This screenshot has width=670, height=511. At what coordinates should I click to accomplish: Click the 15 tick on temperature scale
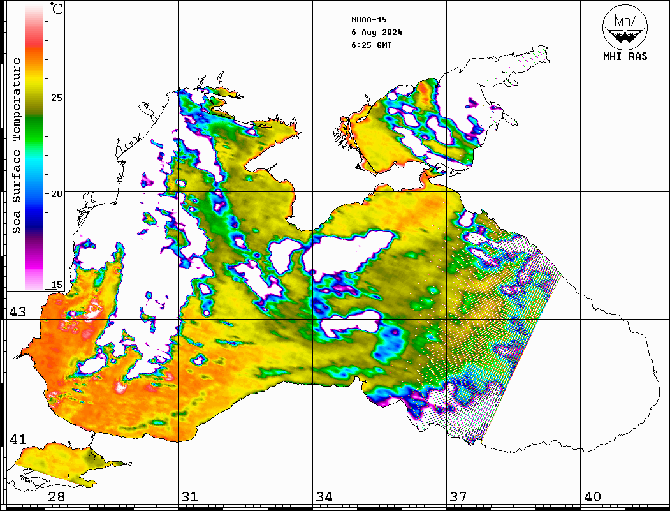click(x=57, y=285)
